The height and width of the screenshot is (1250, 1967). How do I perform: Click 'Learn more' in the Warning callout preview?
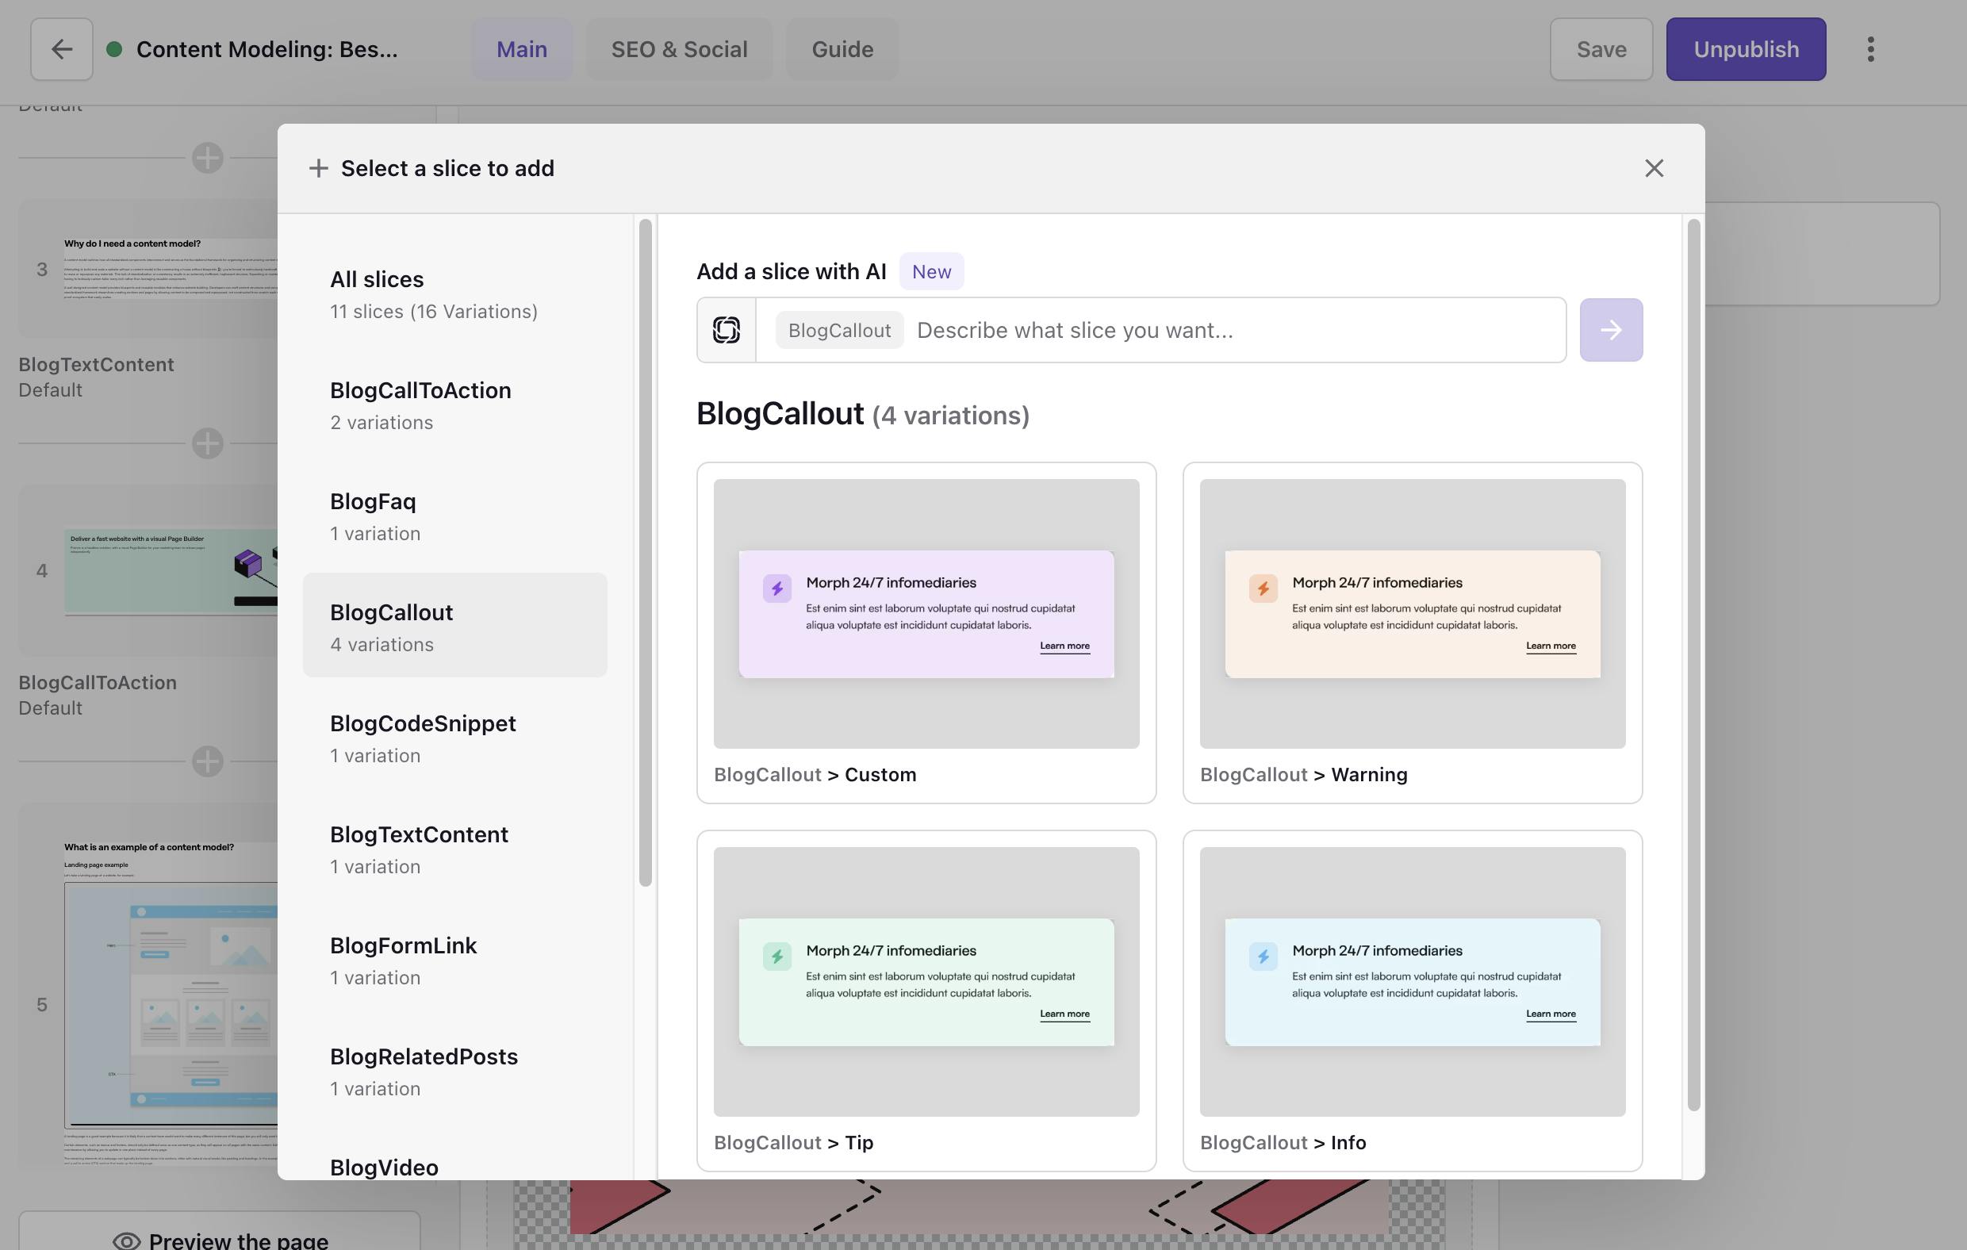coord(1550,646)
